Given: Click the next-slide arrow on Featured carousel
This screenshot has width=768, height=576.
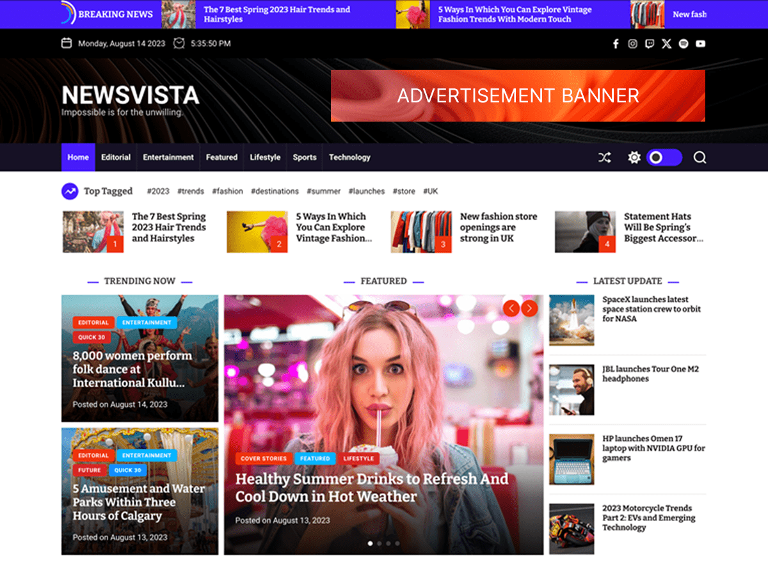Looking at the screenshot, I should pyautogui.click(x=529, y=308).
